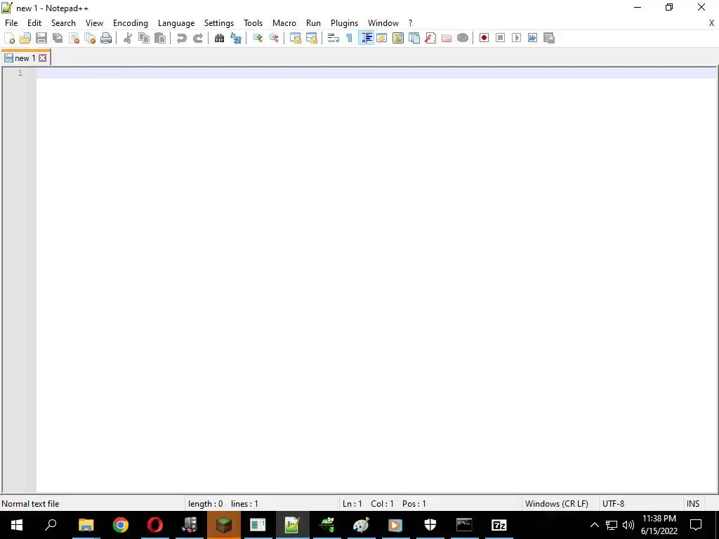Open 7-Zip from the taskbar
This screenshot has width=719, height=539.
tap(499, 525)
